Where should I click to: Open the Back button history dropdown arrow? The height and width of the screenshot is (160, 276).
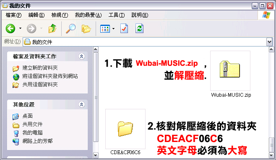21,28
